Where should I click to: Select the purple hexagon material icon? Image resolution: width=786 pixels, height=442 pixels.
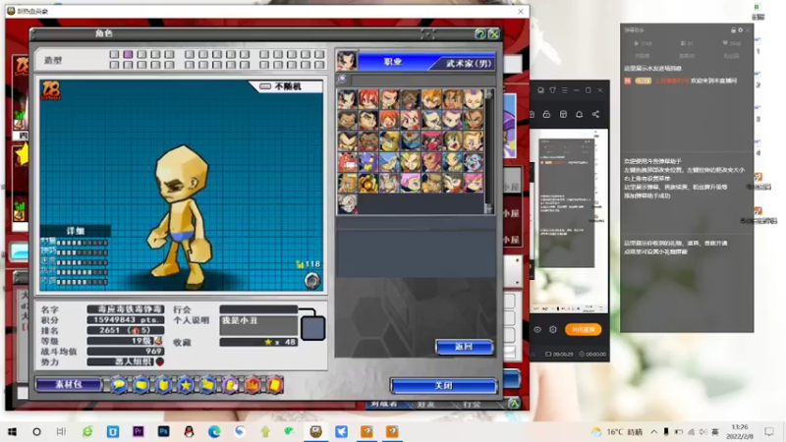231,385
